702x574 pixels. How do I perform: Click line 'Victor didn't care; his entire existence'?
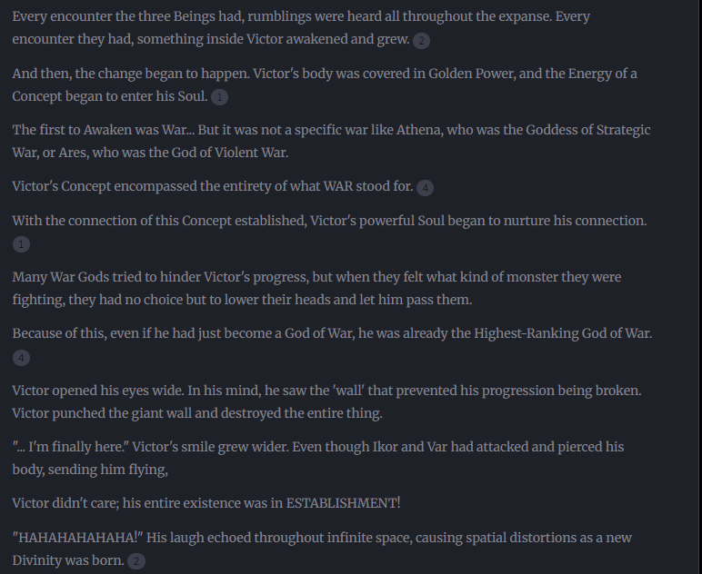[206, 503]
